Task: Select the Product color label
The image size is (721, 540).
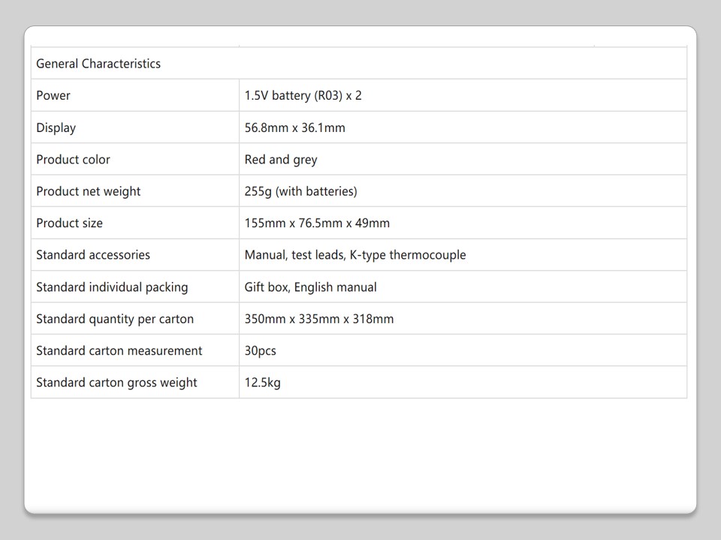Action: [73, 160]
